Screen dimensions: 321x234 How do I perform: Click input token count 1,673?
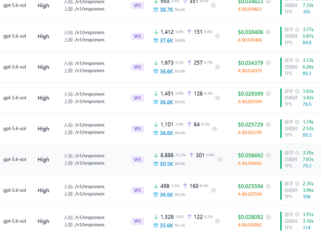click(x=167, y=63)
